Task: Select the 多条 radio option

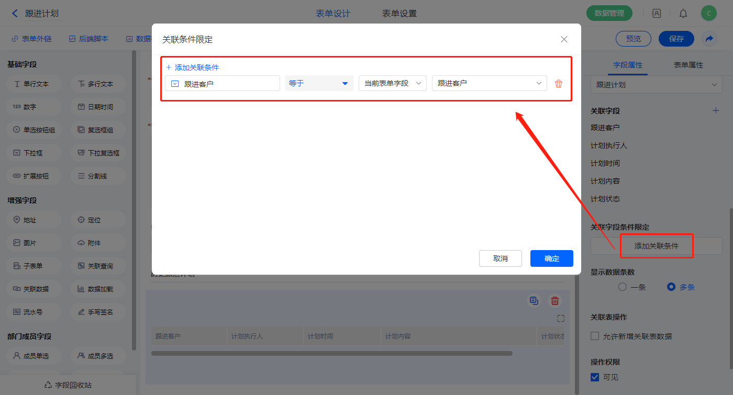Action: 671,287
